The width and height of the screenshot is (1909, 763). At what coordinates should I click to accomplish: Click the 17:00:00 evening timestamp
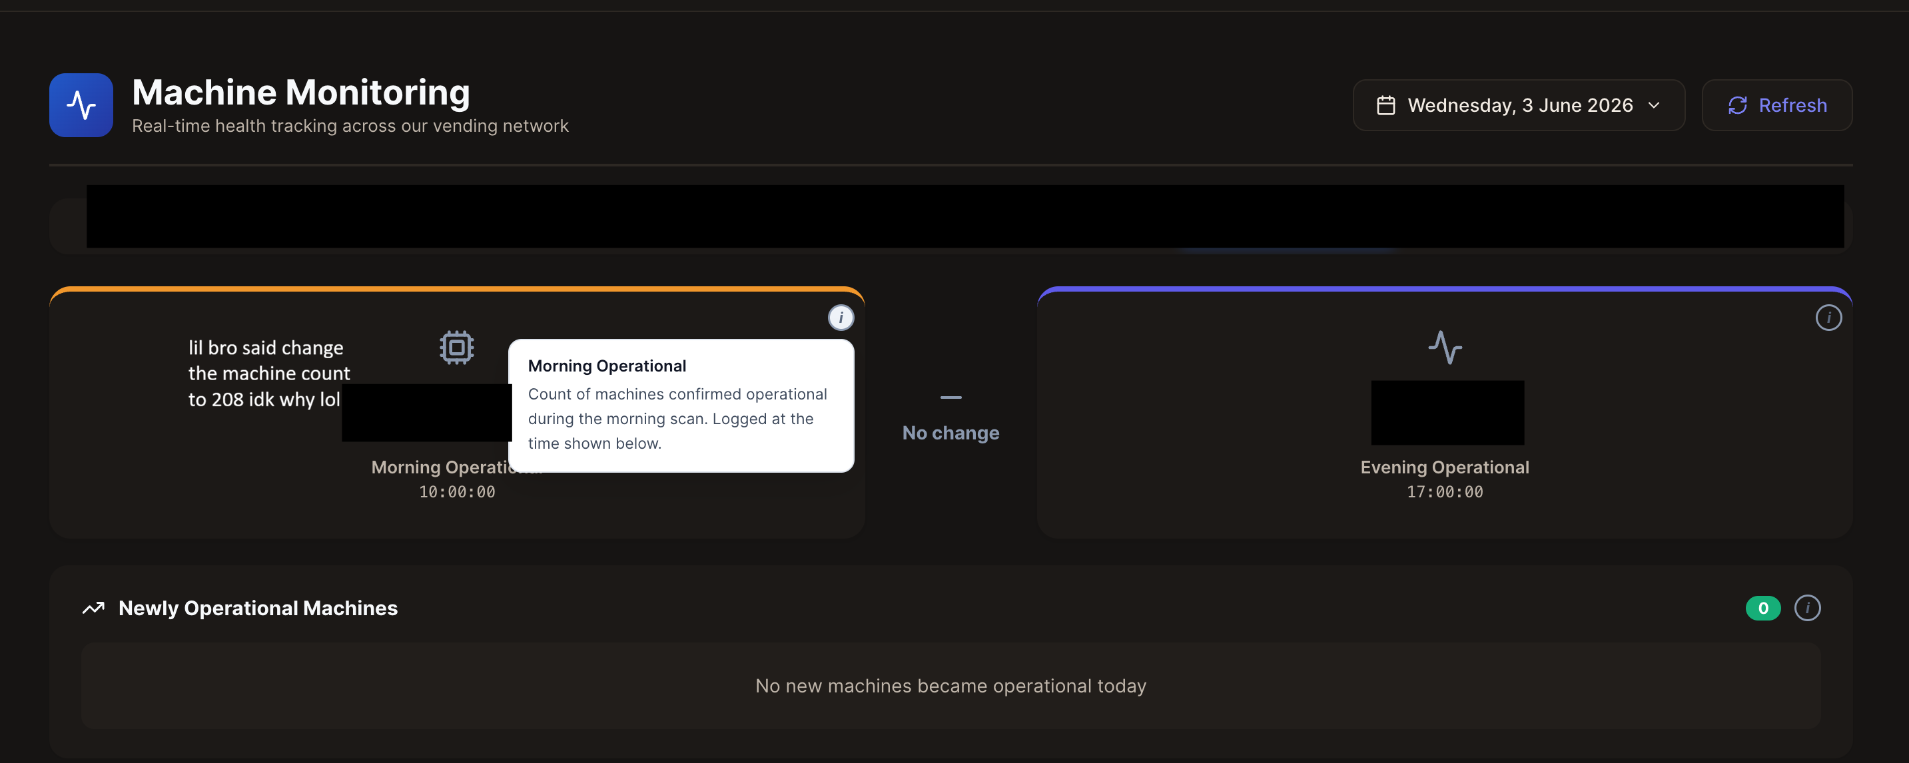(1444, 492)
